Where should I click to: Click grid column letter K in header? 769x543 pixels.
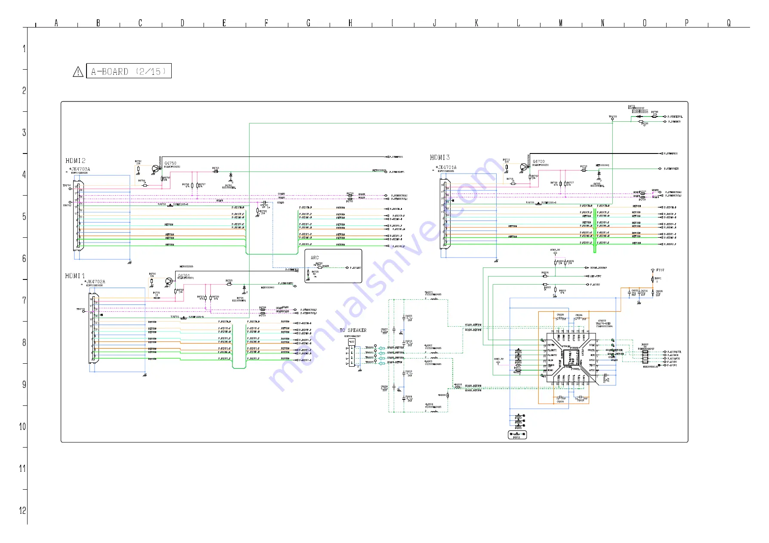476,23
